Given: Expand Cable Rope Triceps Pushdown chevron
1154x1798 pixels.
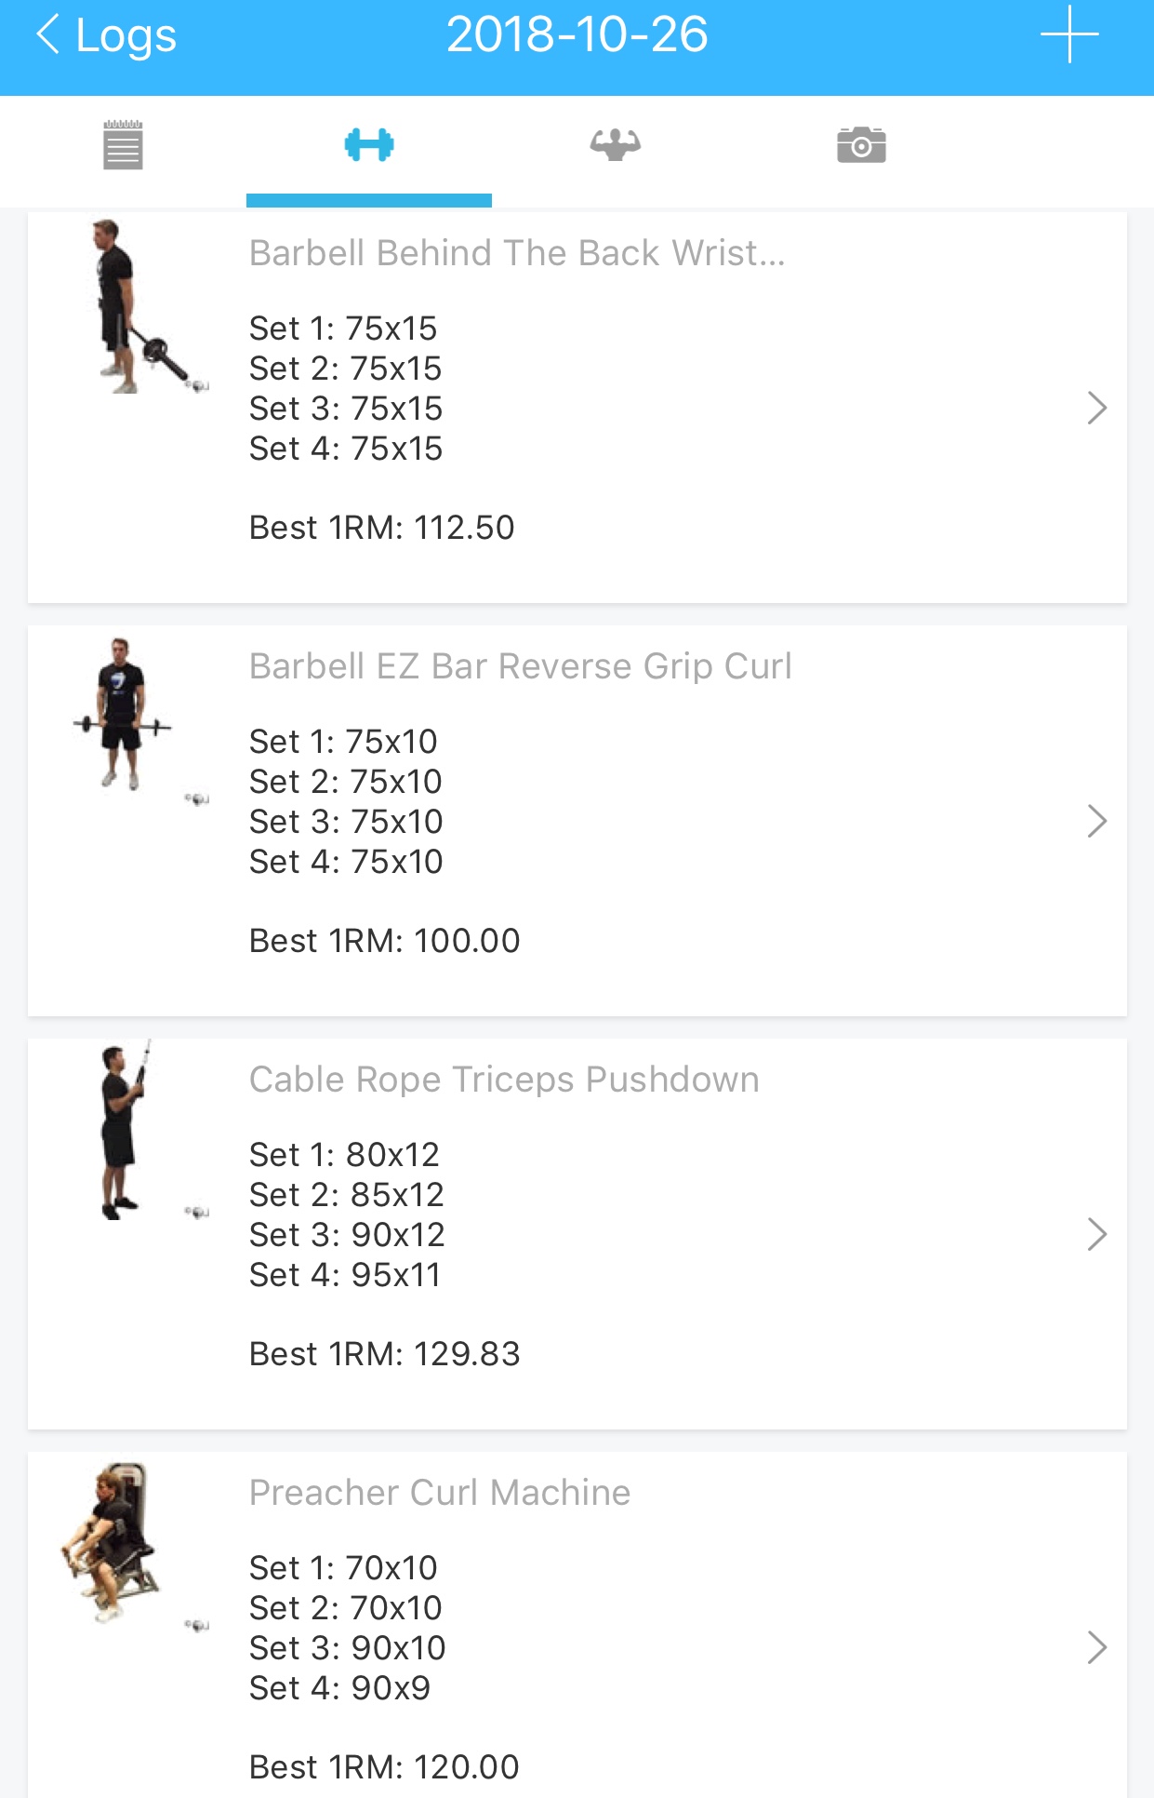Looking at the screenshot, I should 1097,1234.
